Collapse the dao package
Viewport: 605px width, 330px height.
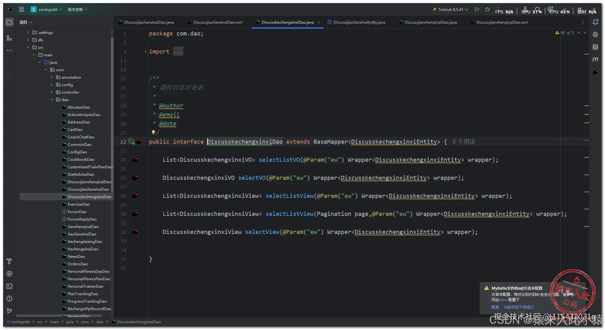52,100
